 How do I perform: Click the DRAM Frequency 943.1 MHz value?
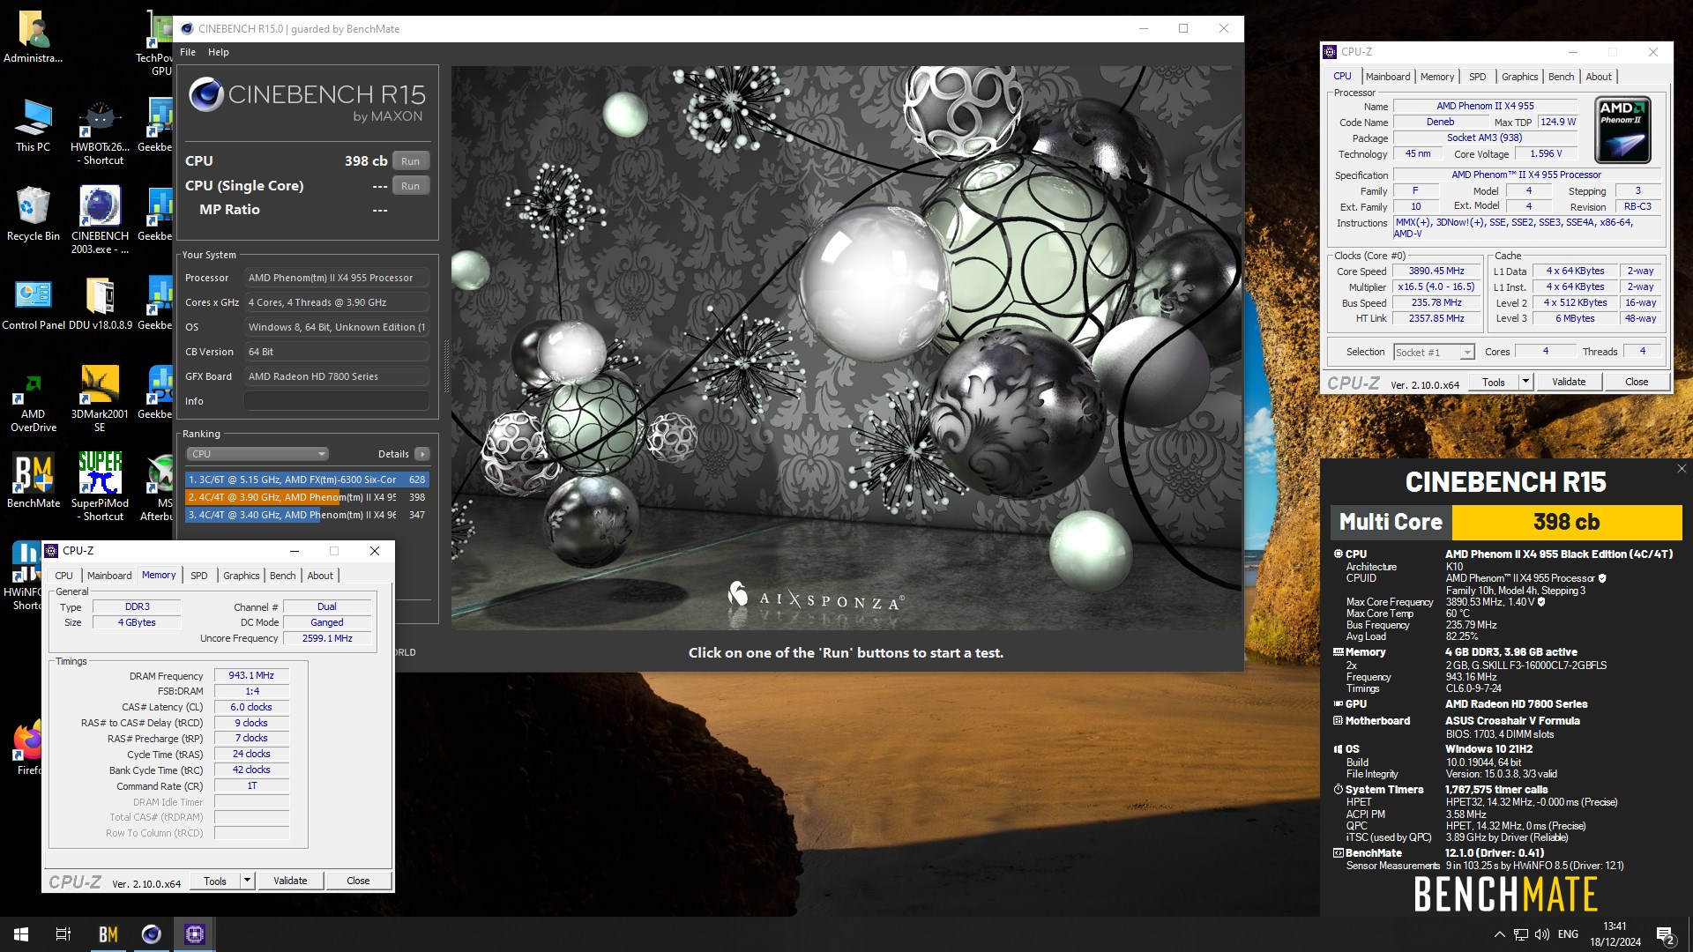click(251, 676)
